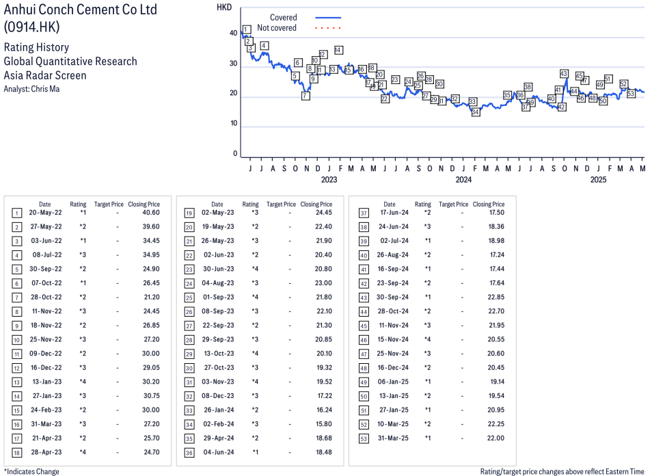Click numbered box 1 in the rating table
This screenshot has height=476, width=652.
coord(16,213)
